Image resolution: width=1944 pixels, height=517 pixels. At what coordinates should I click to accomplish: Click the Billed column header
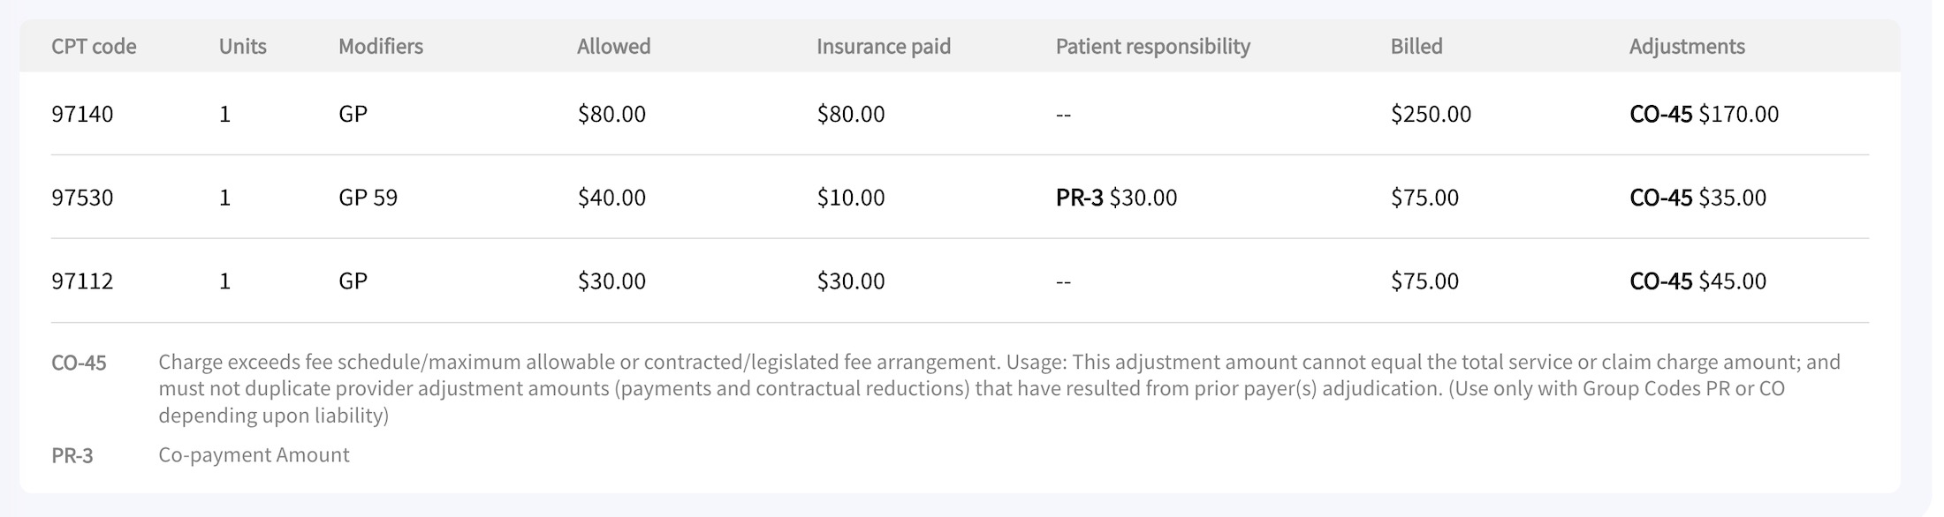click(1416, 46)
